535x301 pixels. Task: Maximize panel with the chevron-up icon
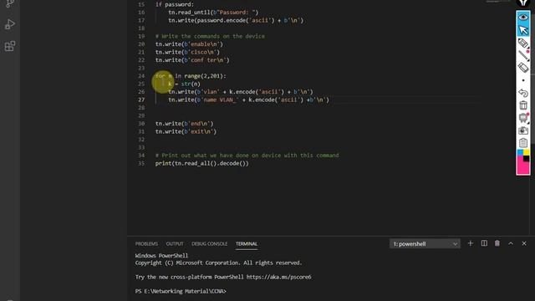click(511, 243)
